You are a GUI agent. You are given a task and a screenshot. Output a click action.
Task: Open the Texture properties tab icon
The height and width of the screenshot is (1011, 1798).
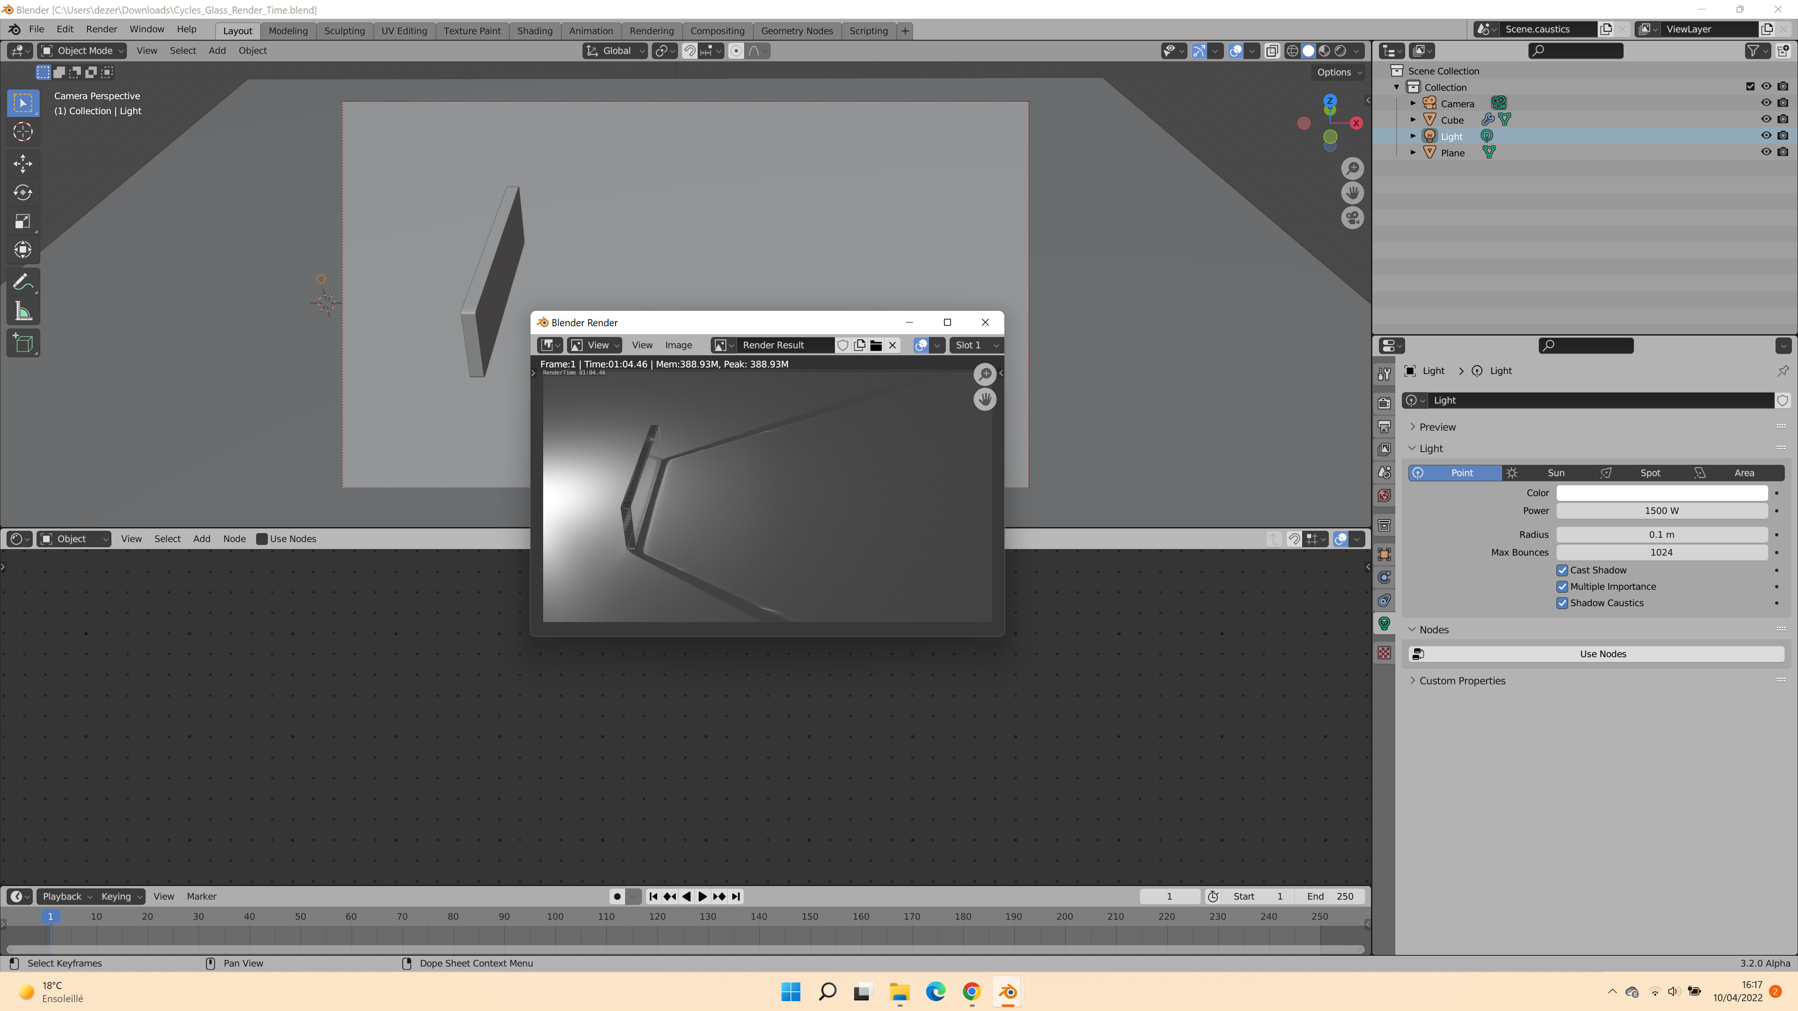[1384, 653]
